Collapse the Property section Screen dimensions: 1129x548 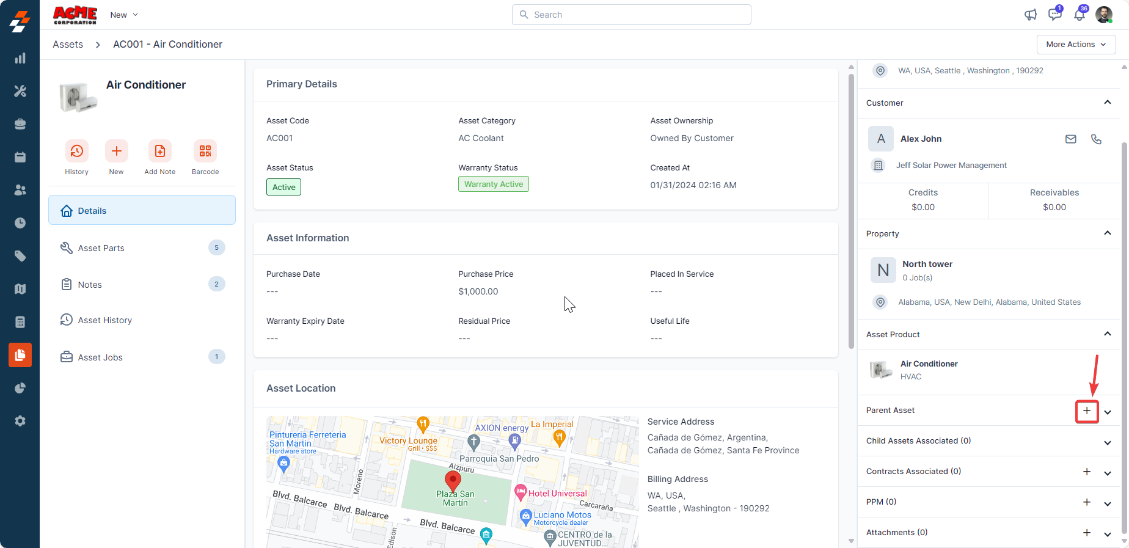1107,233
